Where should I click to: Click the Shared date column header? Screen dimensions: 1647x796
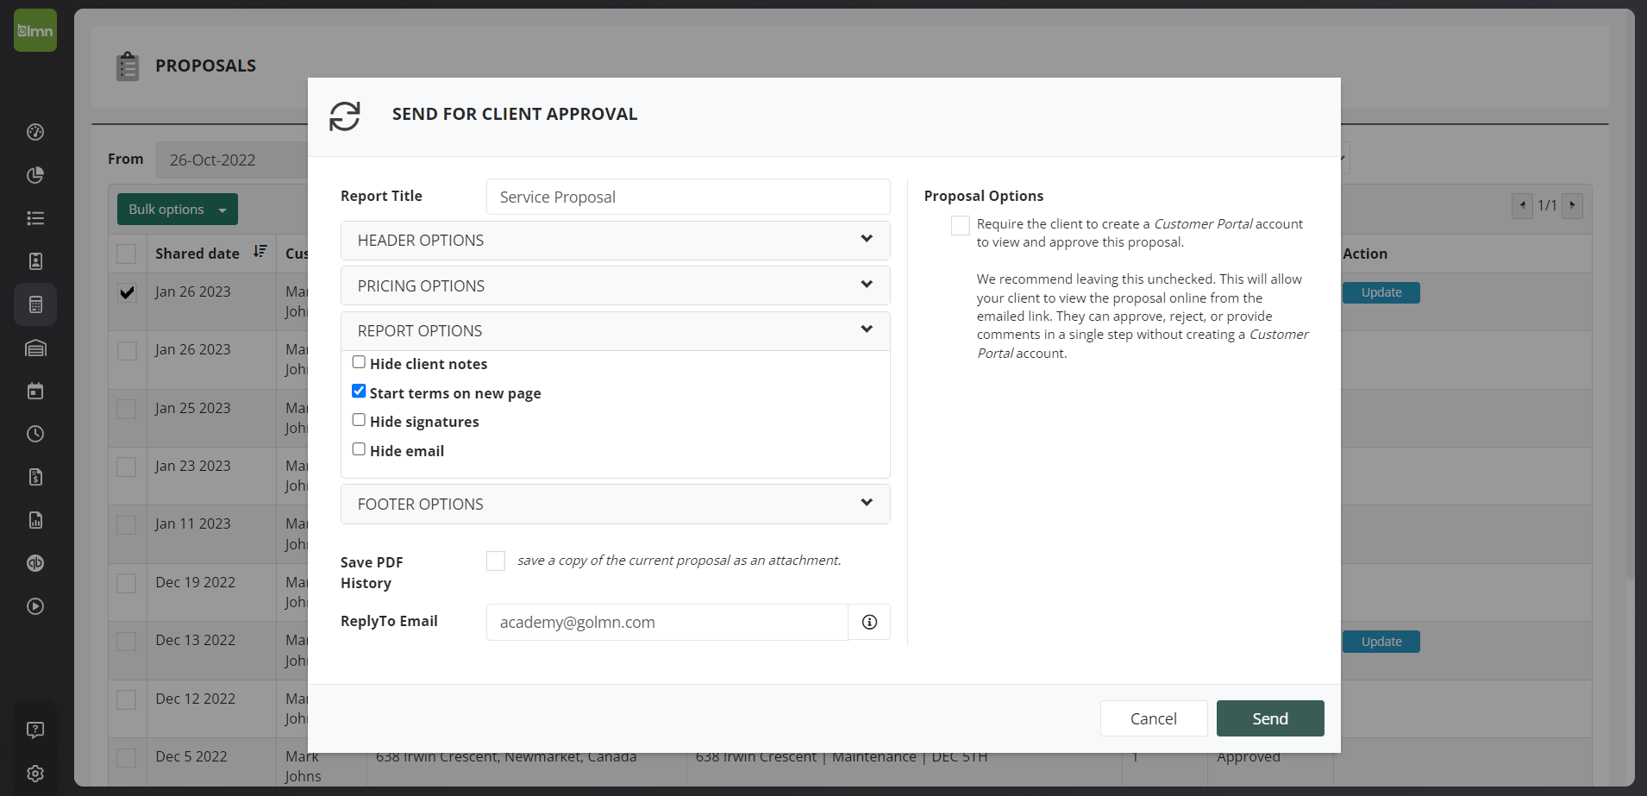tap(197, 254)
